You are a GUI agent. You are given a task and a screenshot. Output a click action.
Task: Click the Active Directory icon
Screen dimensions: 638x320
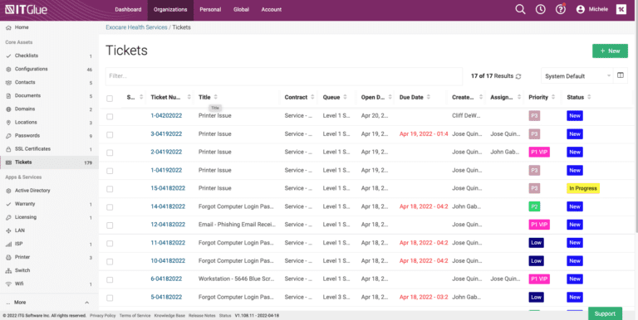click(x=8, y=191)
